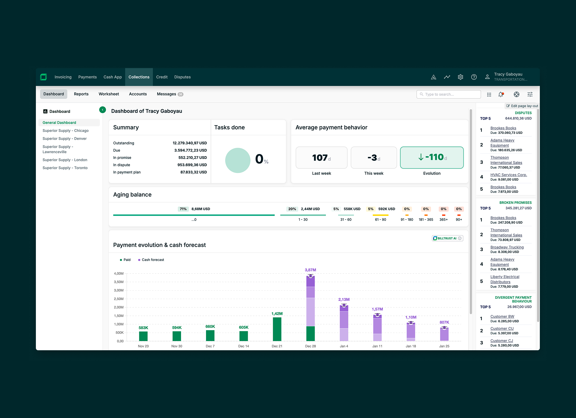Click the 61 - 90 aging yellow bar
576x418 pixels.
coord(380,215)
